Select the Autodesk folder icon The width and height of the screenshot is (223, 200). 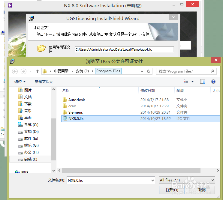click(65, 100)
